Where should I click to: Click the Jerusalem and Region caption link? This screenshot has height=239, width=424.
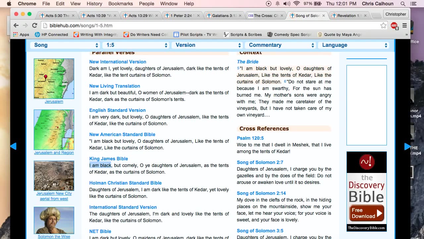click(54, 153)
